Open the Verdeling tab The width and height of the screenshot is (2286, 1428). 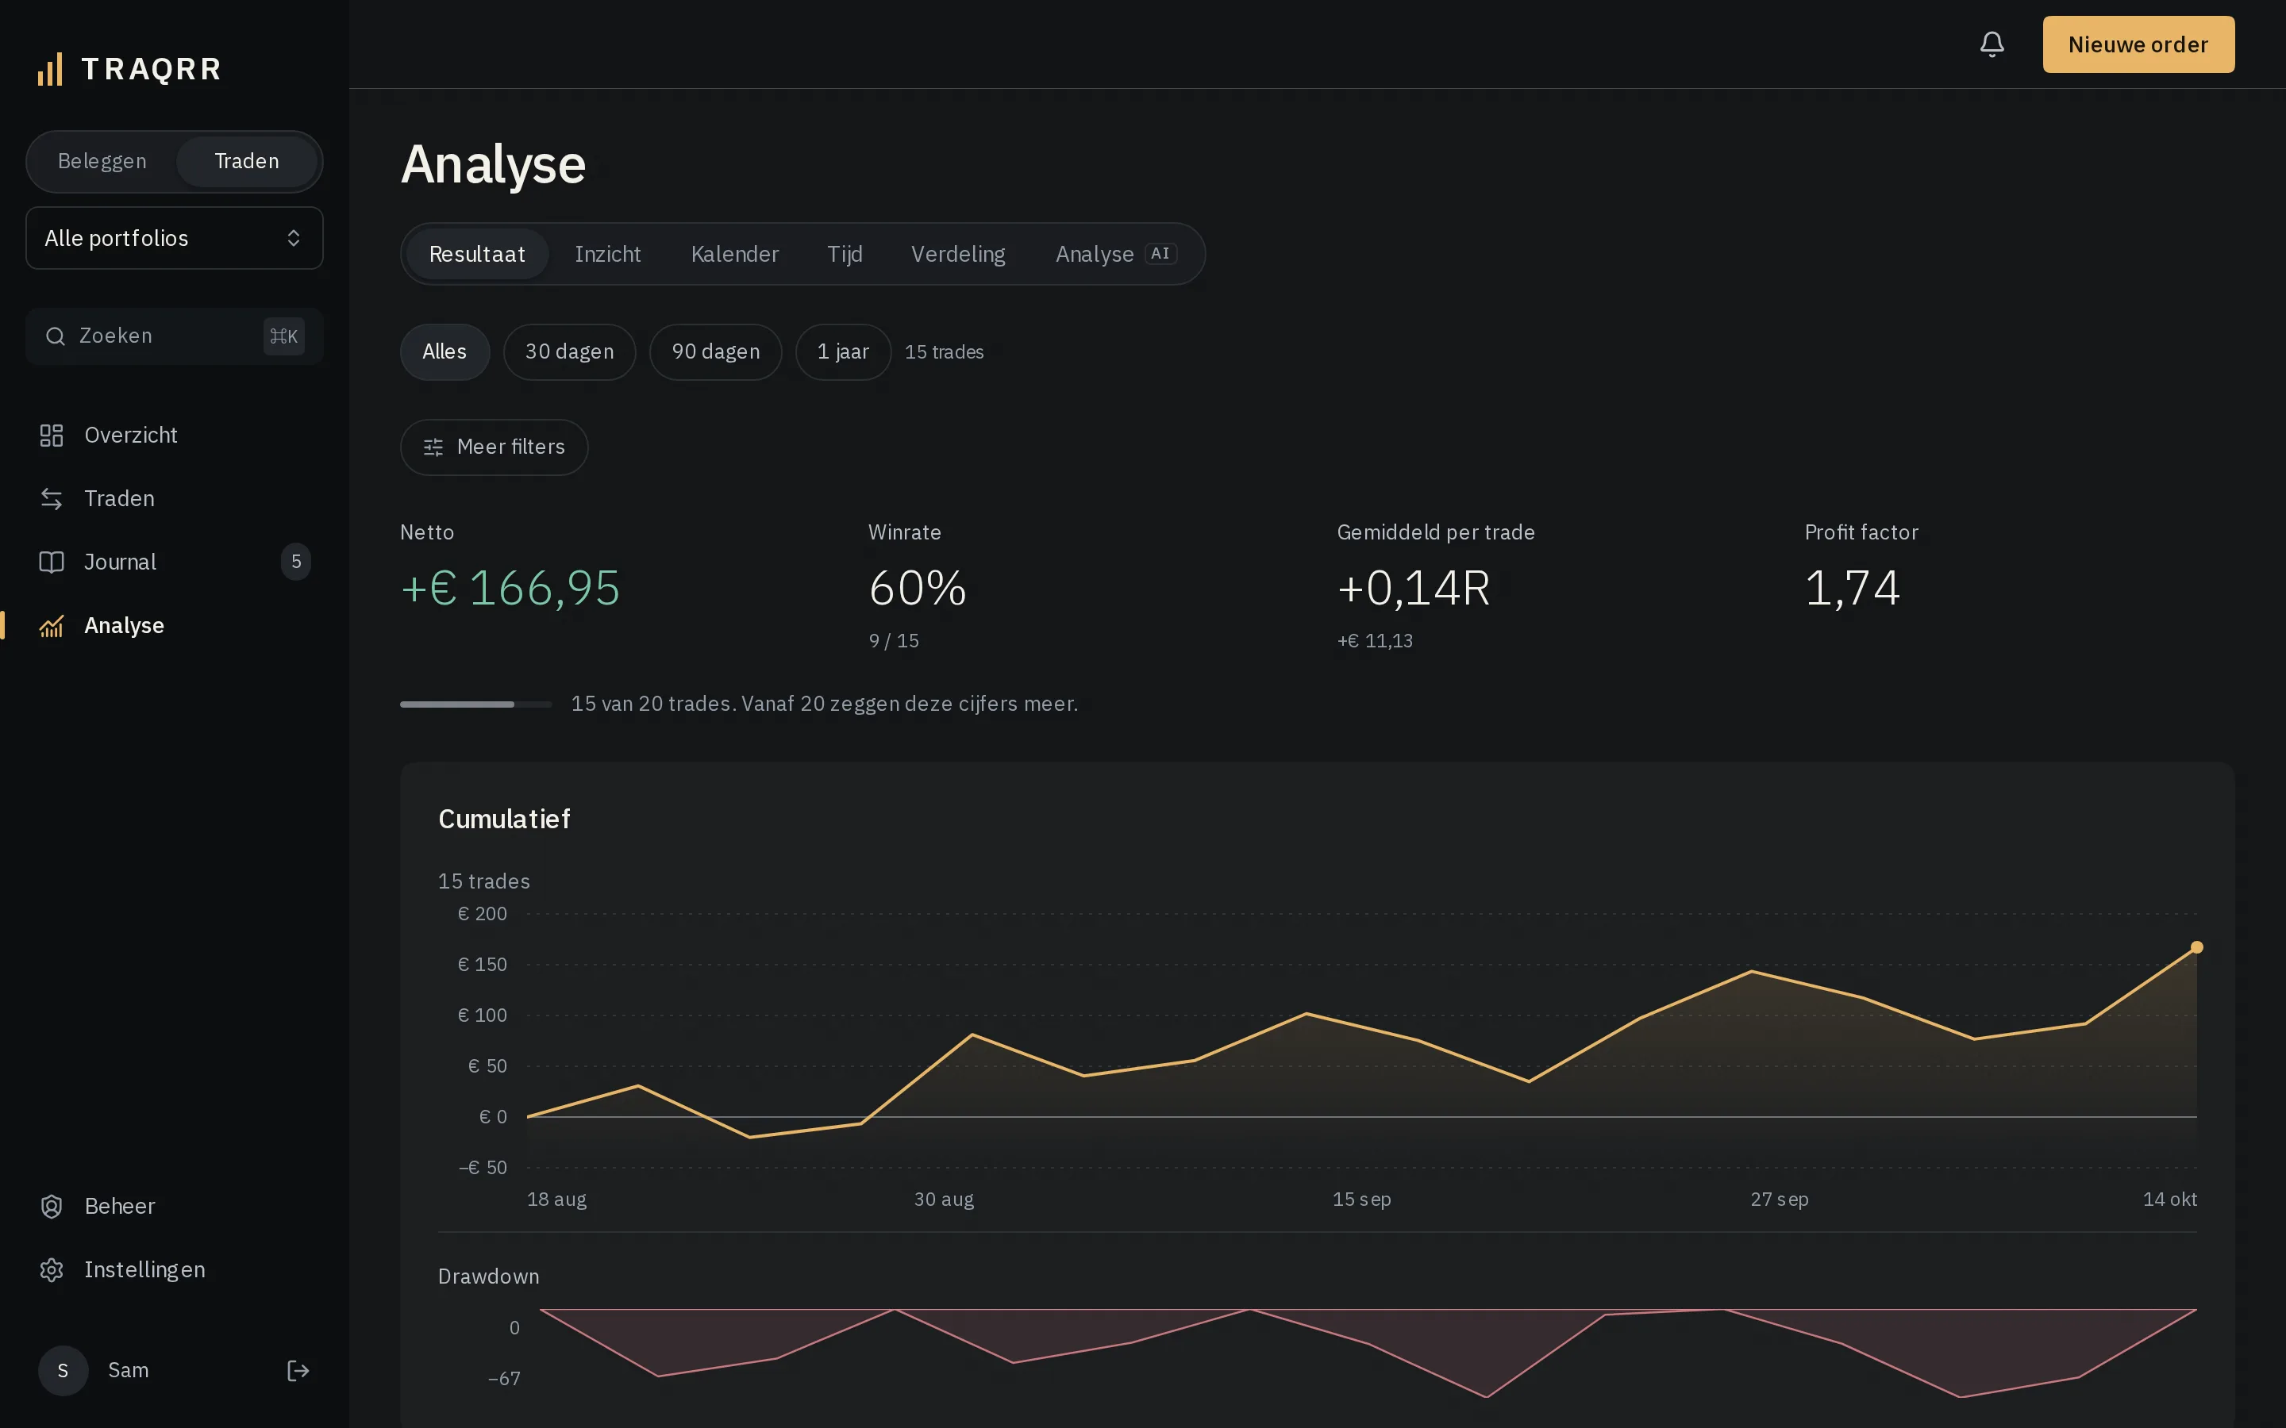click(958, 254)
